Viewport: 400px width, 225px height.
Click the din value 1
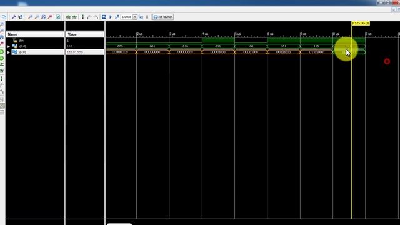(68, 41)
